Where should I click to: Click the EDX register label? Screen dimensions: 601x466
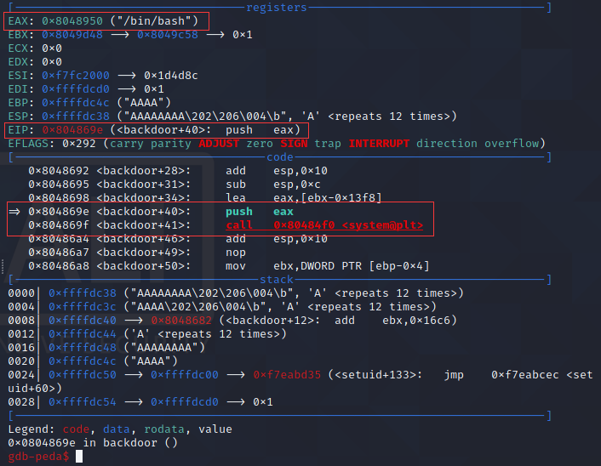click(18, 61)
